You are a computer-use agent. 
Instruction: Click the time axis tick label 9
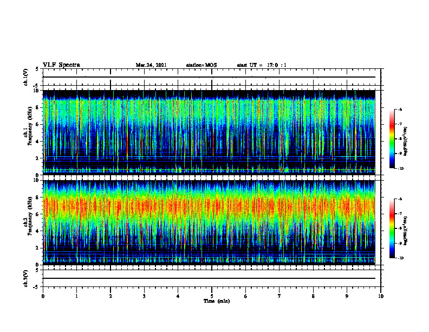[x=347, y=296]
